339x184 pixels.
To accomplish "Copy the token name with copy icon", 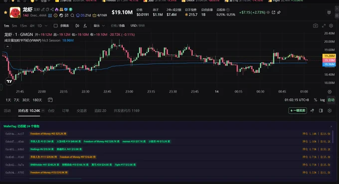I will tap(47, 9).
